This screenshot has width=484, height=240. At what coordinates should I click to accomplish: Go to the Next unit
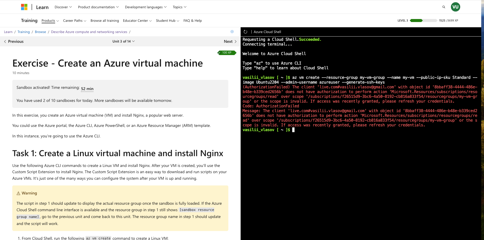pyautogui.click(x=230, y=41)
